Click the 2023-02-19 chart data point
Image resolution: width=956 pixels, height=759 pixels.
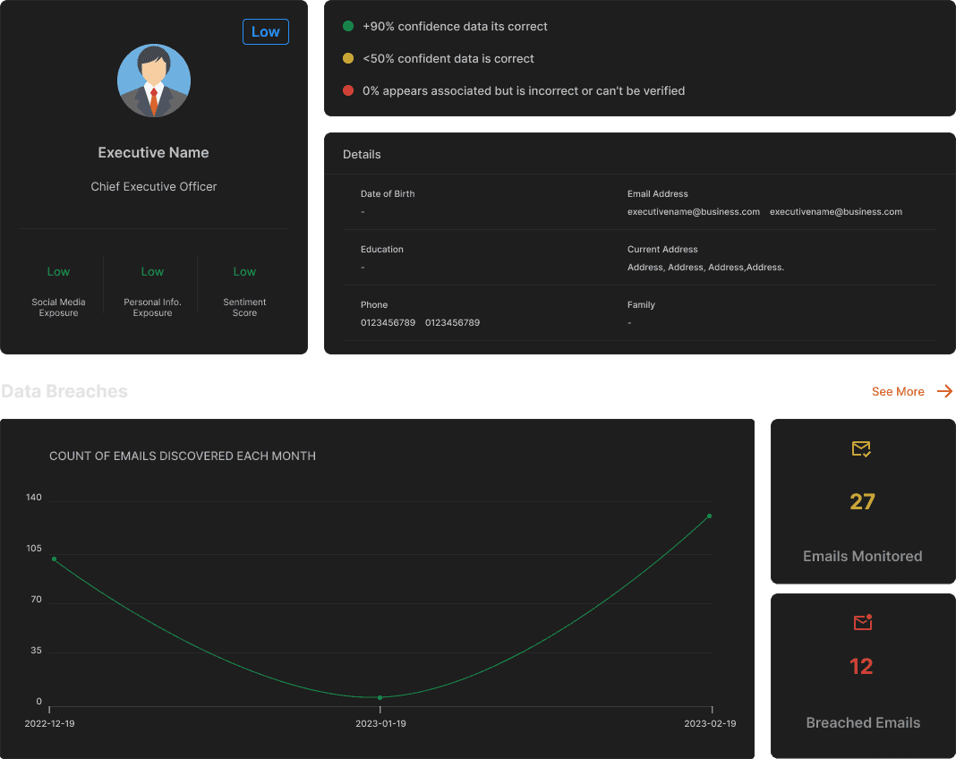[709, 516]
